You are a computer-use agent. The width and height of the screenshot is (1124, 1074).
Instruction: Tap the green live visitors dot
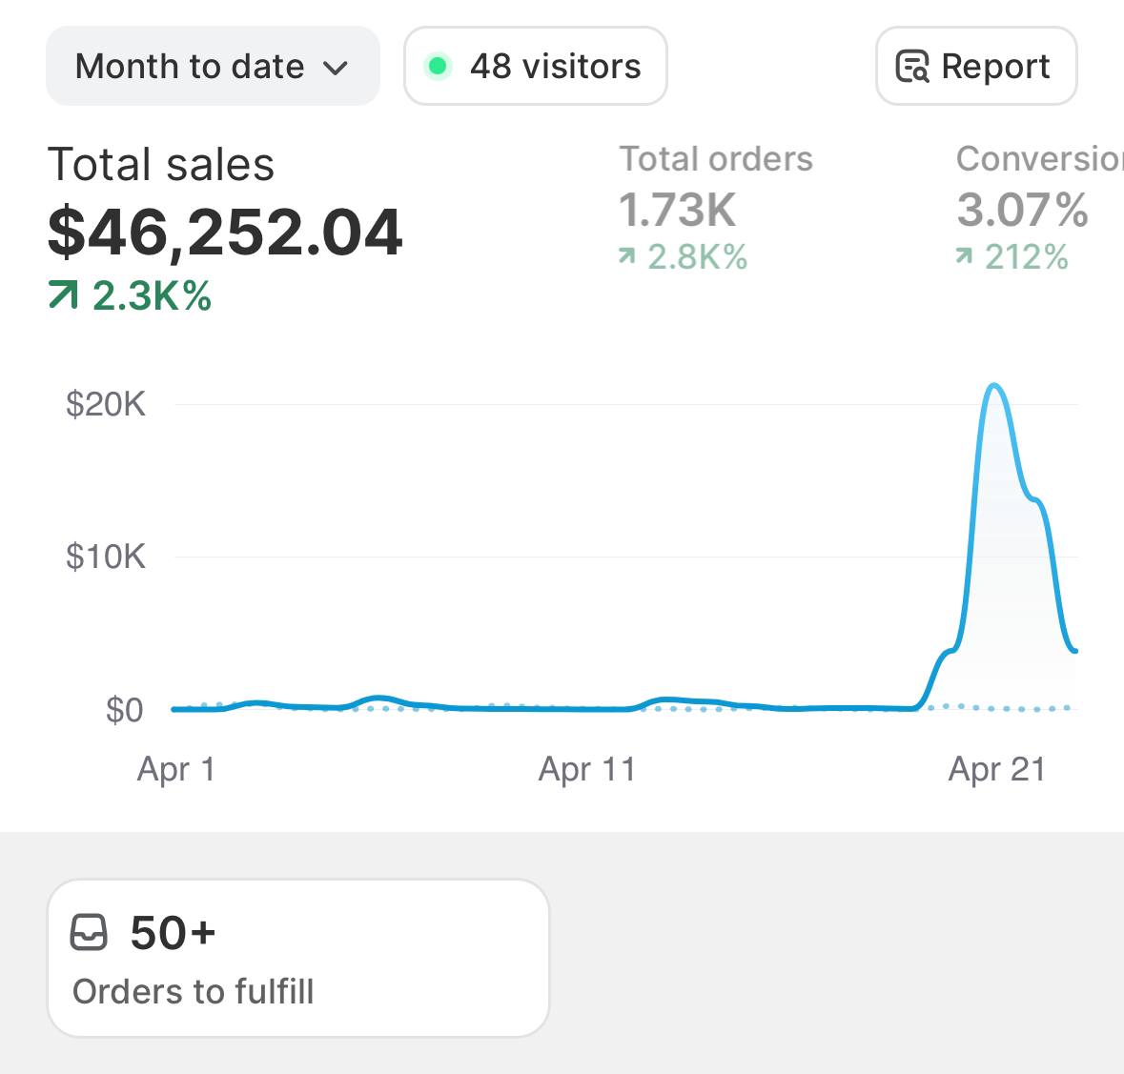click(x=438, y=66)
